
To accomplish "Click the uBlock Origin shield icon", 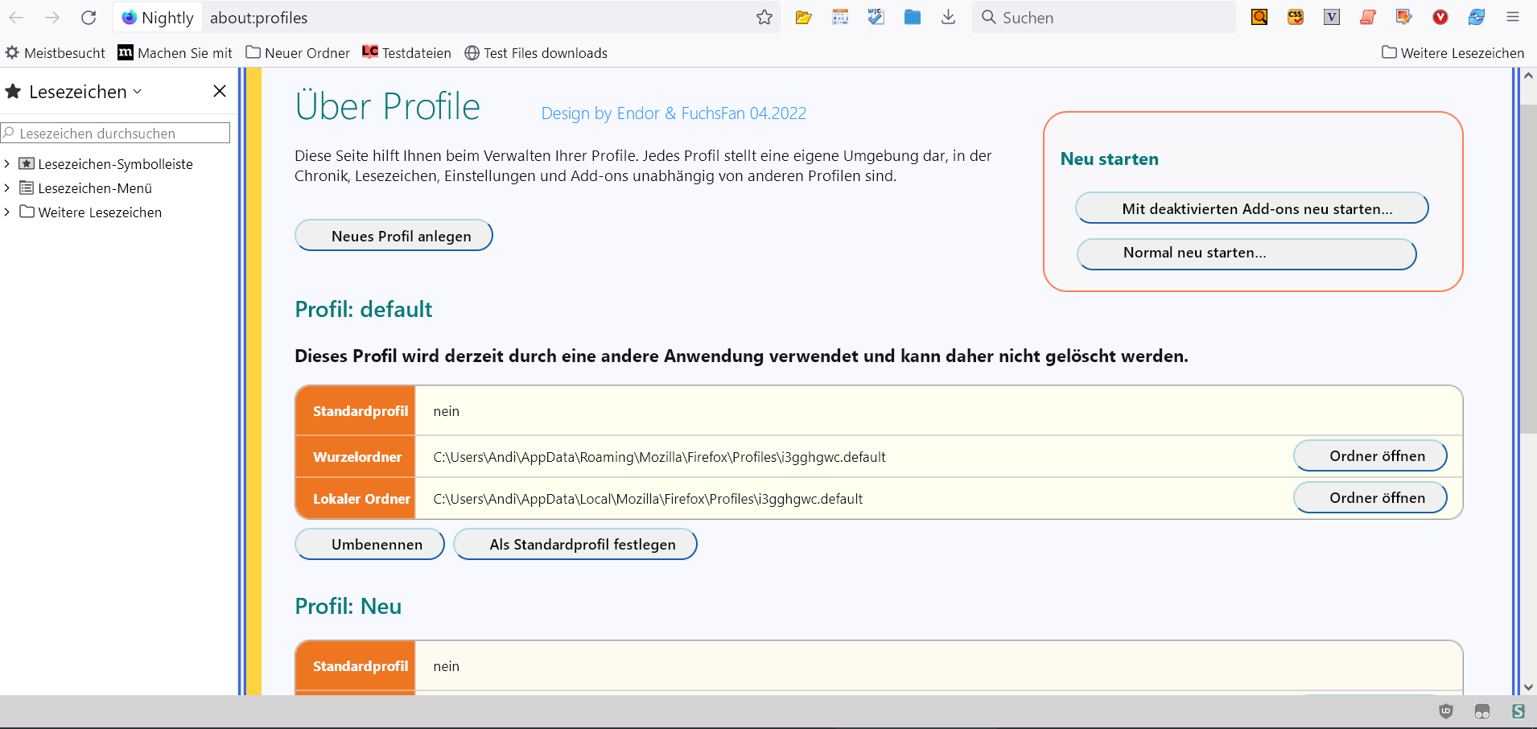I will [x=1446, y=711].
